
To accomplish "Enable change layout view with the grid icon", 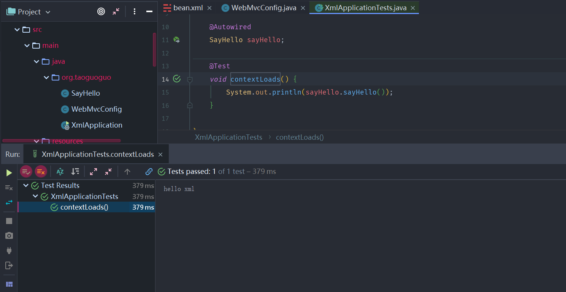I will [9, 284].
